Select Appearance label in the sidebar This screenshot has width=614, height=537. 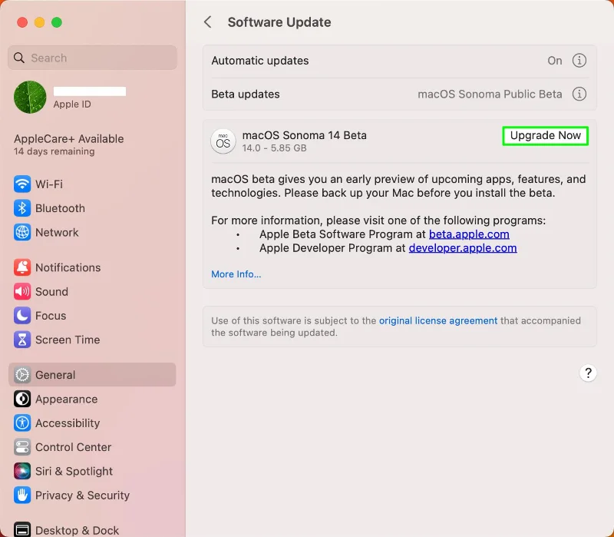coord(66,399)
